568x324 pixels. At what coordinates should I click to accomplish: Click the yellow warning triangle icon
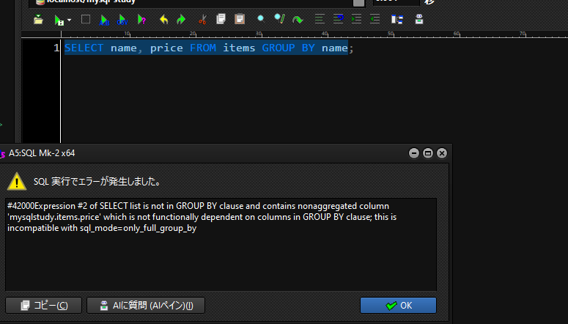tap(17, 181)
